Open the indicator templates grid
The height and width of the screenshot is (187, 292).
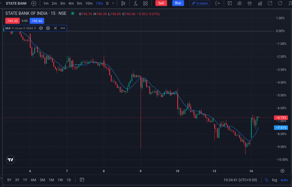[x=146, y=3]
